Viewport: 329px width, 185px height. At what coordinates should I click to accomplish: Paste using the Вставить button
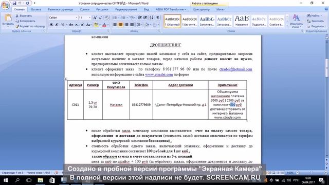[8, 21]
